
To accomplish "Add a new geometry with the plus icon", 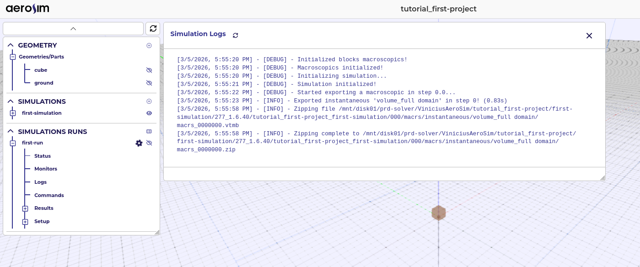I will point(149,45).
